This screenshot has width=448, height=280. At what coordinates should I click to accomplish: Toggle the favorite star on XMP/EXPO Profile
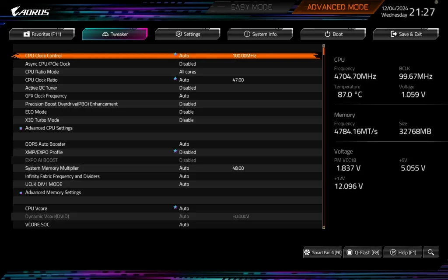(x=175, y=152)
